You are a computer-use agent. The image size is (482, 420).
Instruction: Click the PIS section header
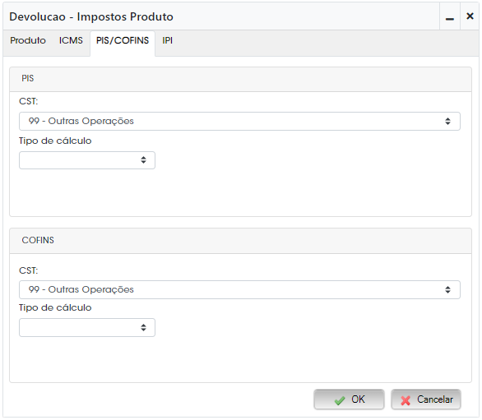240,79
